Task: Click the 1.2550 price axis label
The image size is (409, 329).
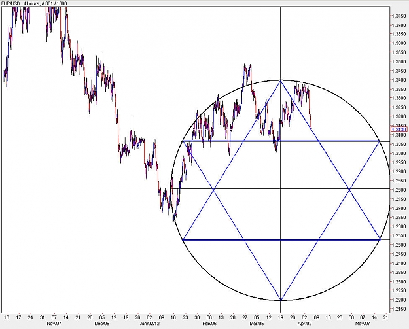Action: pyautogui.click(x=399, y=235)
